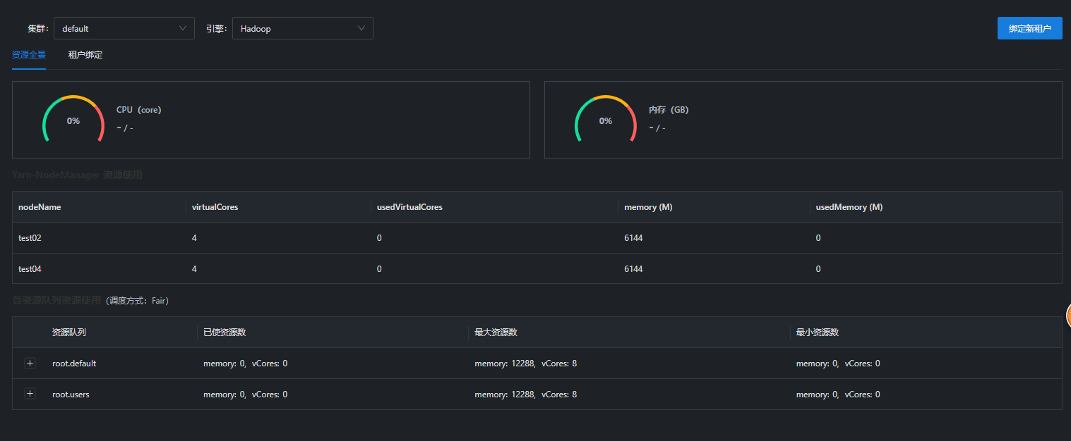
Task: Click the 绑定新租户 button
Action: tap(1029, 28)
